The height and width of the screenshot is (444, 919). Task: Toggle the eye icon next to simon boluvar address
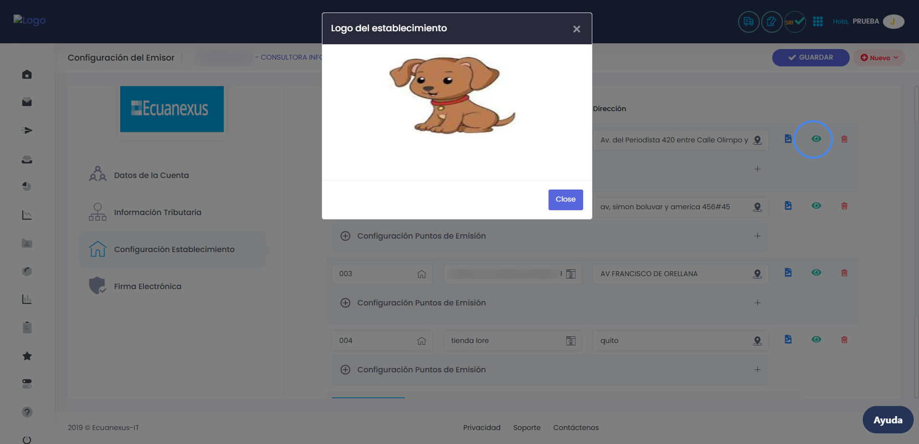click(x=816, y=206)
